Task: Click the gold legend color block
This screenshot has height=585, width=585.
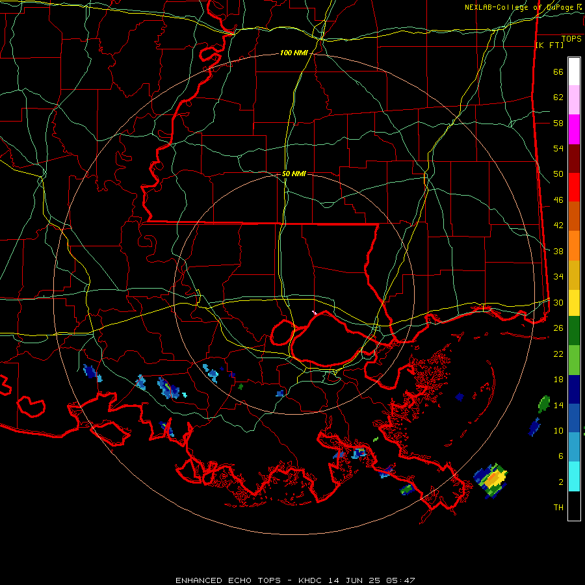Action: tap(574, 275)
